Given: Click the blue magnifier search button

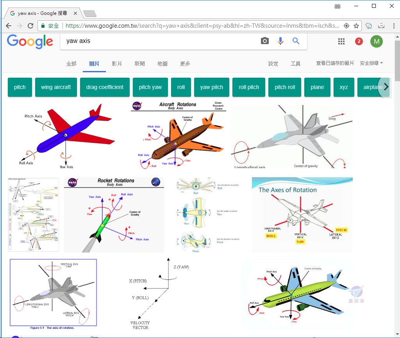Looking at the screenshot, I should 296,41.
